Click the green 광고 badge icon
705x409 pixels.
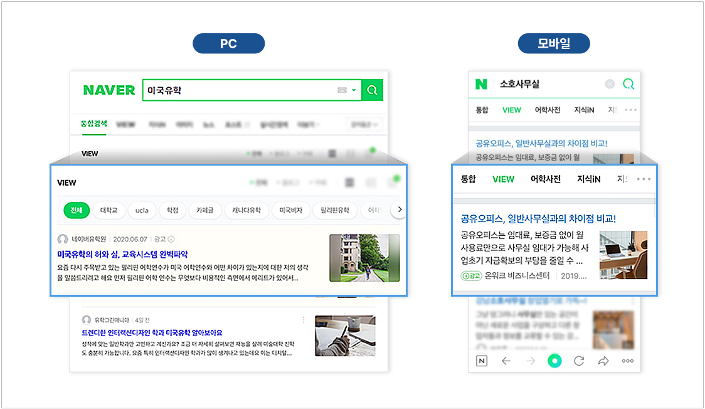(x=471, y=276)
